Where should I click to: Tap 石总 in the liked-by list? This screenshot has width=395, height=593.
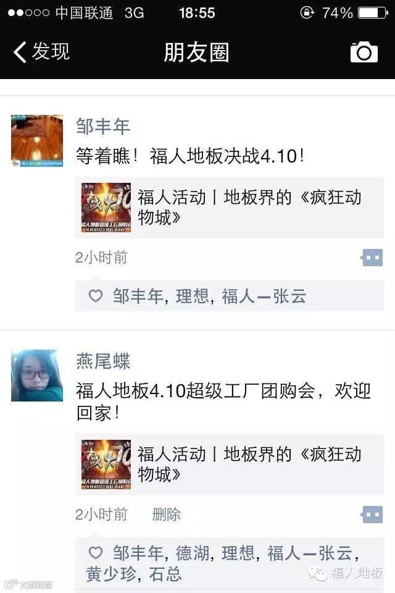coord(165,574)
